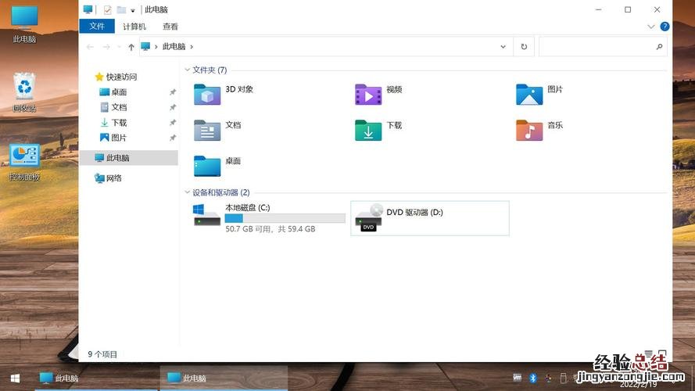Open the 音乐 music folder
The image size is (695, 391).
tap(529, 130)
